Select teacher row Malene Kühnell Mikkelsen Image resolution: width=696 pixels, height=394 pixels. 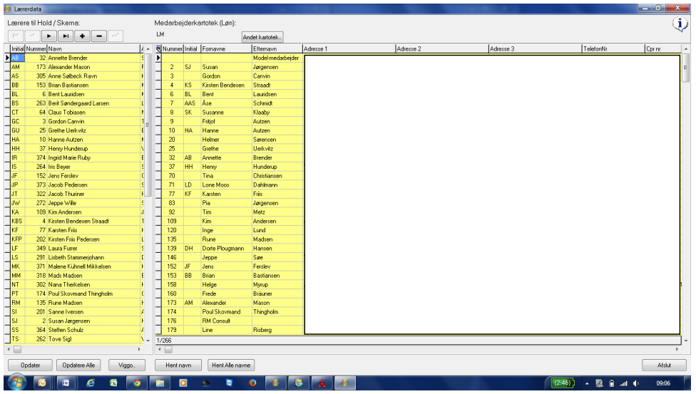pos(76,266)
